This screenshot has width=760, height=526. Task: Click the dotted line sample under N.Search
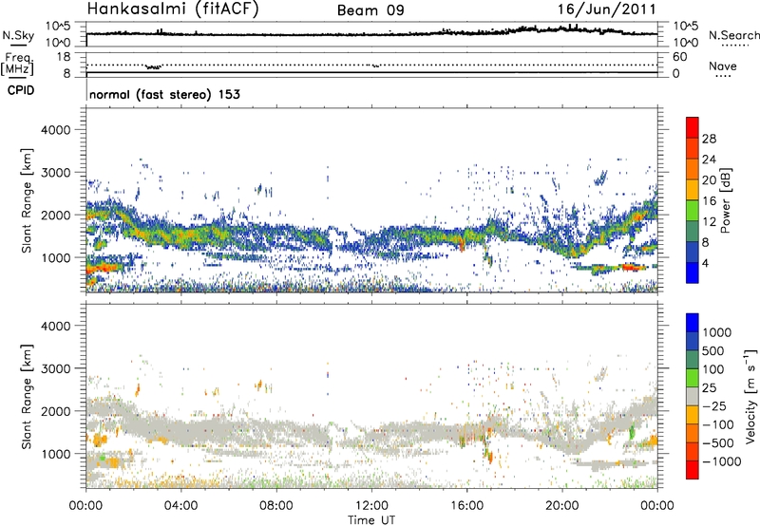click(734, 46)
